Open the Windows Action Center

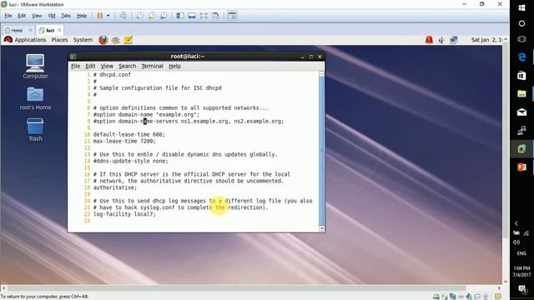(521, 289)
